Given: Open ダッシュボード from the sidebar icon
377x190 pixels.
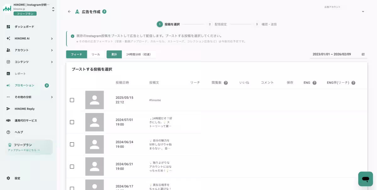Looking at the screenshot, I should click(9, 26).
